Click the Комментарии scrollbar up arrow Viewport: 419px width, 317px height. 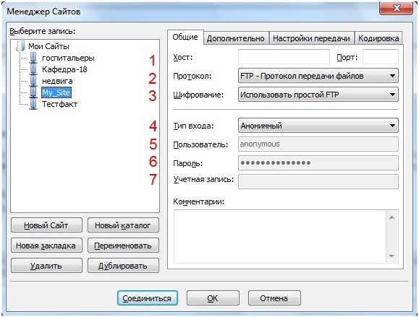pyautogui.click(x=392, y=217)
